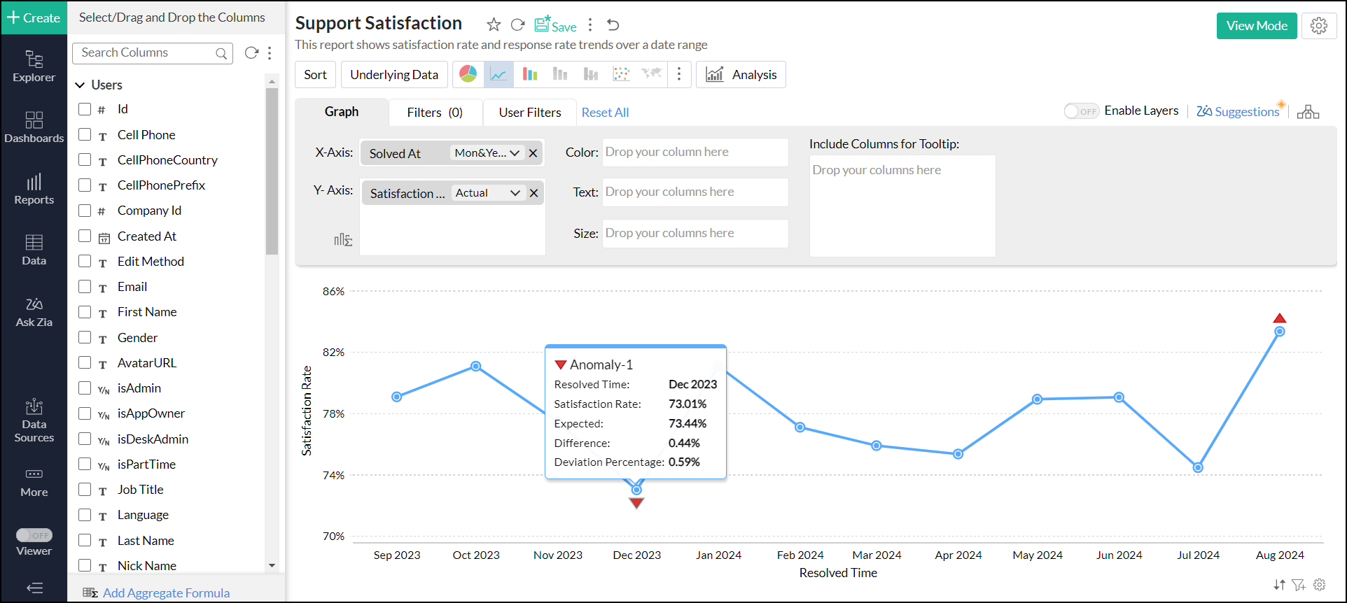Mark report as favorite with star icon
This screenshot has width=1347, height=603.
pyautogui.click(x=494, y=25)
